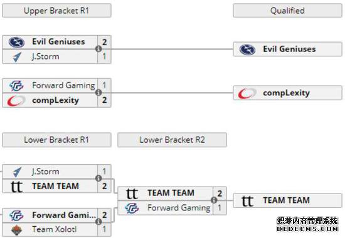Click the TEAM TEAM tt logo in Qualified column

click(247, 201)
